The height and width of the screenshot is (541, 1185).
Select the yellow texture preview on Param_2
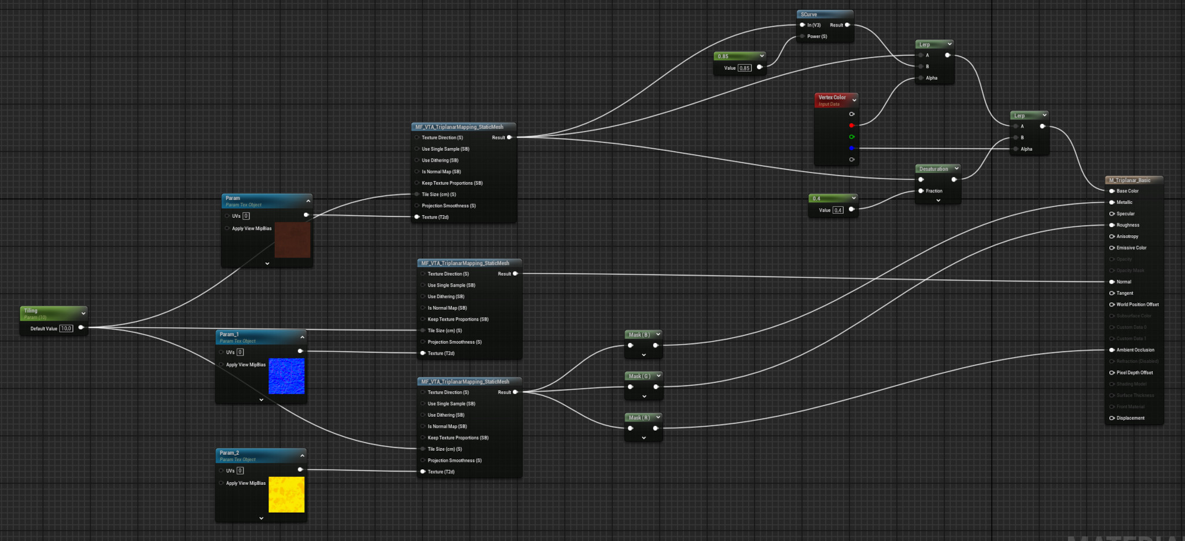(x=286, y=495)
